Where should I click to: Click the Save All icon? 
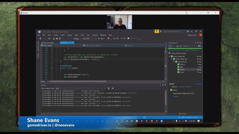pyautogui.click(x=60, y=39)
